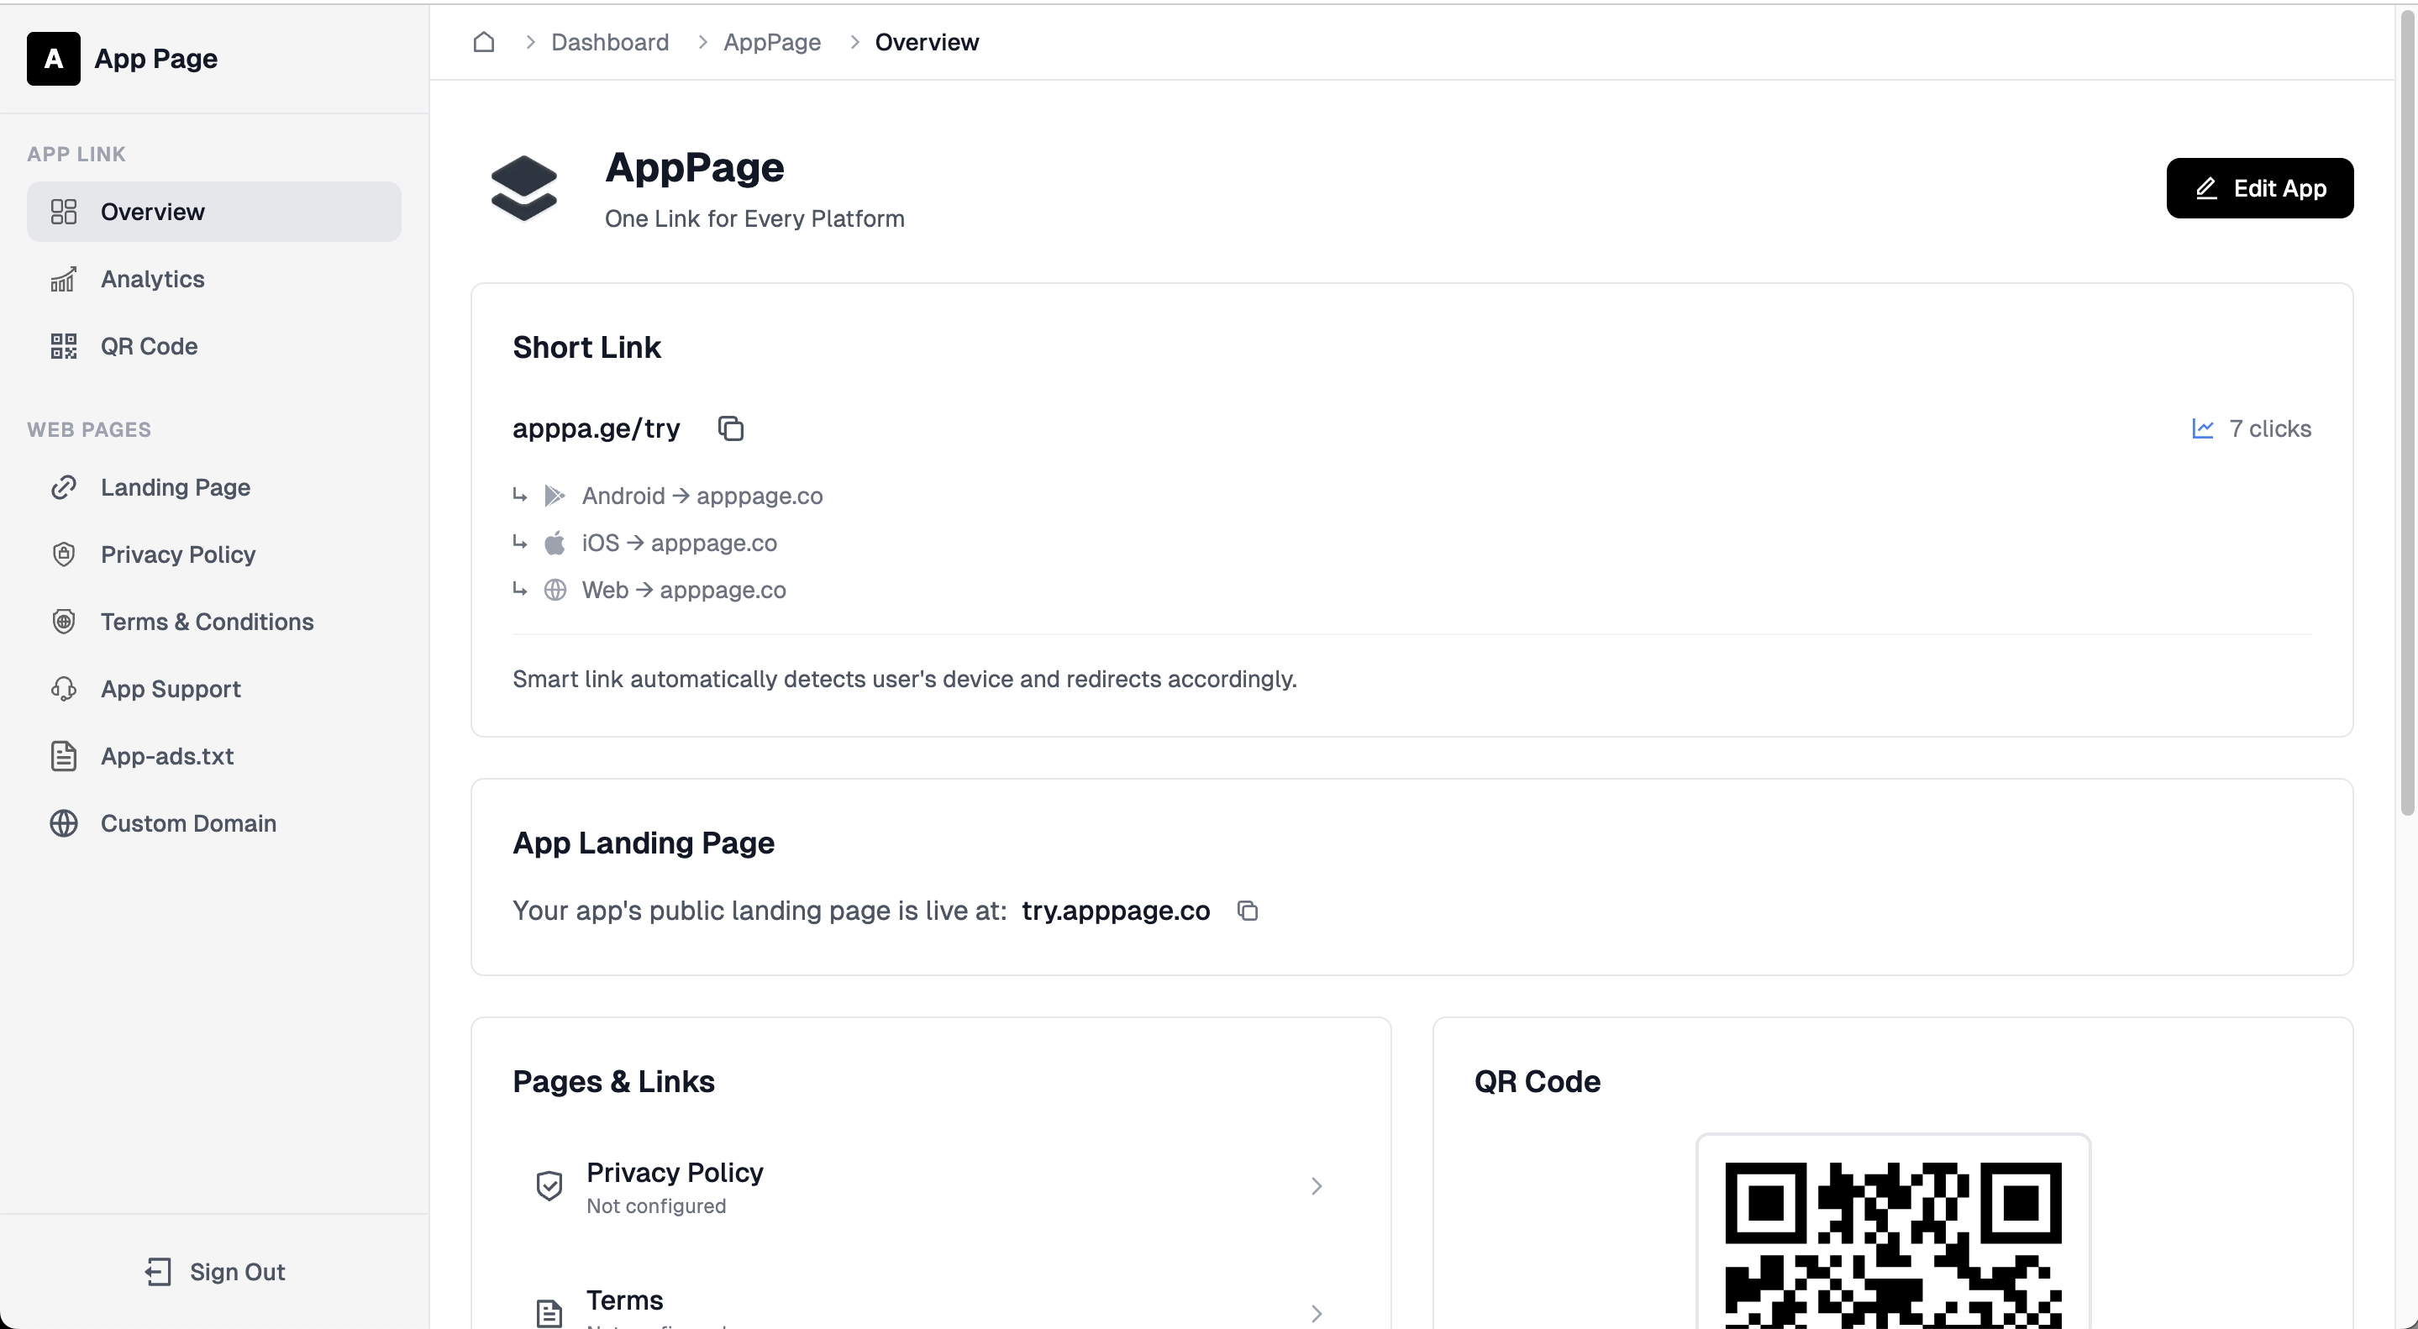Expand the Terms row chevron
The width and height of the screenshot is (2418, 1329).
pyautogui.click(x=1316, y=1313)
